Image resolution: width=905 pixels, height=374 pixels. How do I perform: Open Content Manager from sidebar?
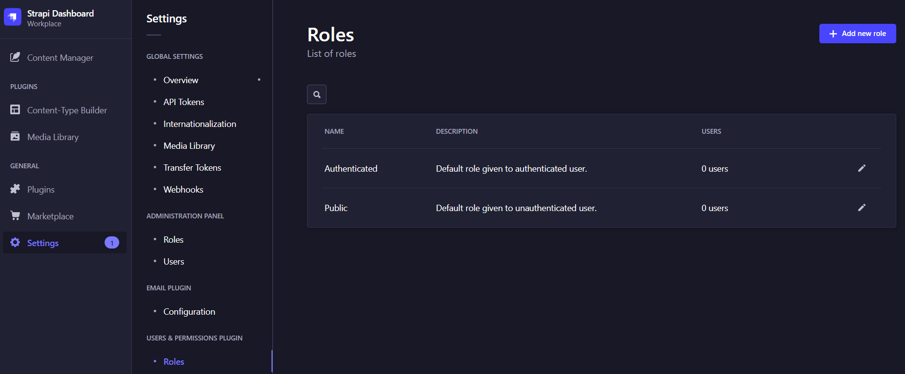tap(60, 58)
